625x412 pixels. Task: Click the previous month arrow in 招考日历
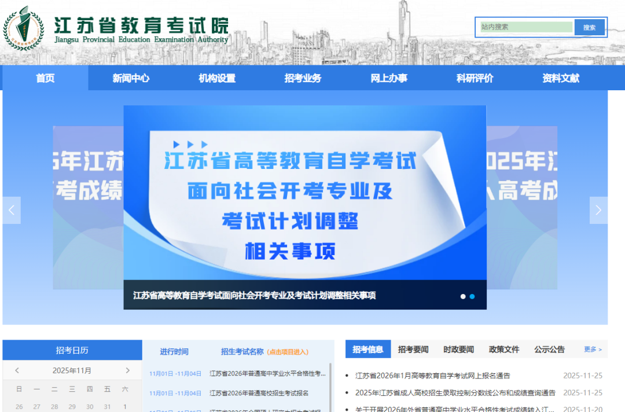[x=17, y=370]
